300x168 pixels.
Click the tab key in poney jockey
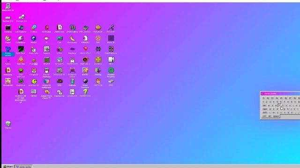tap(264, 105)
